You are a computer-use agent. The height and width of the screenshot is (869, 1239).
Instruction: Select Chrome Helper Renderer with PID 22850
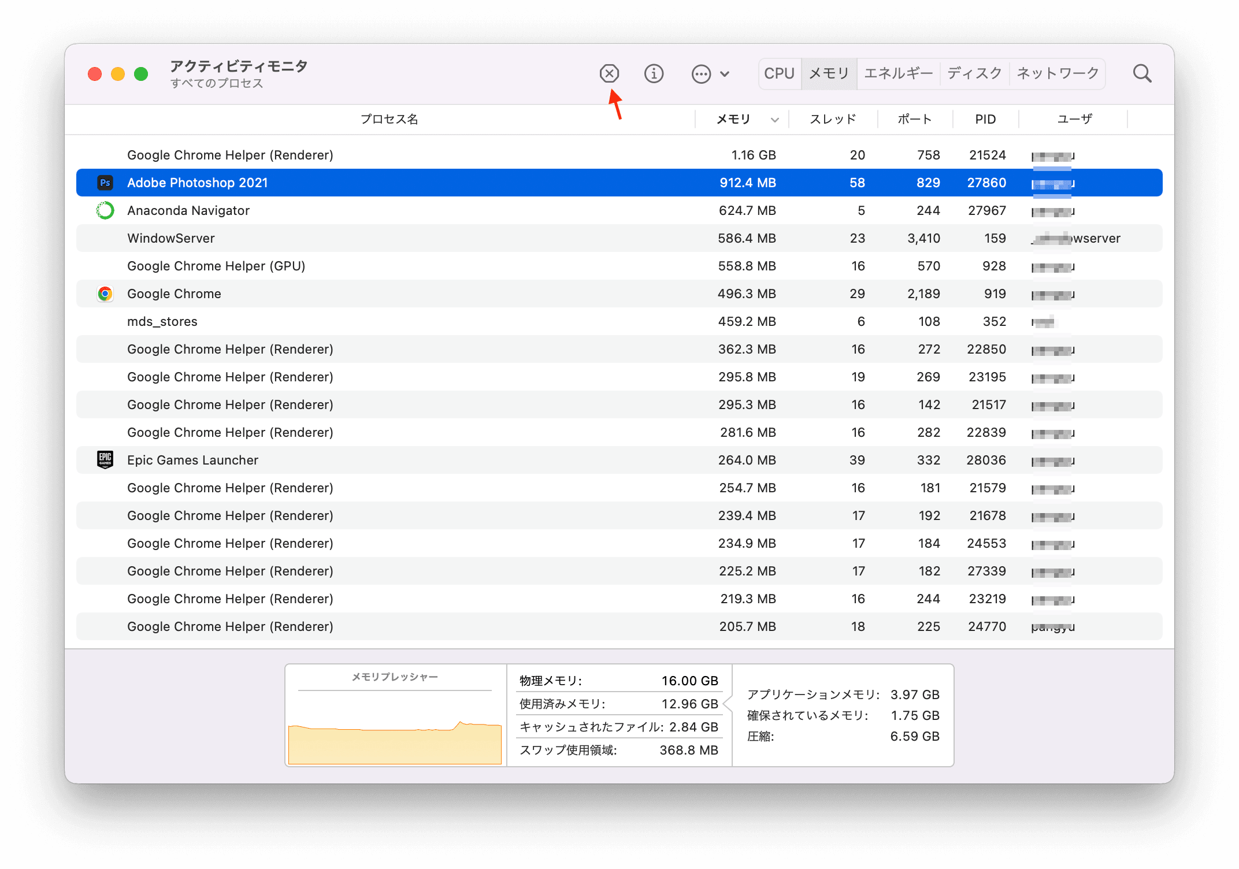(619, 349)
